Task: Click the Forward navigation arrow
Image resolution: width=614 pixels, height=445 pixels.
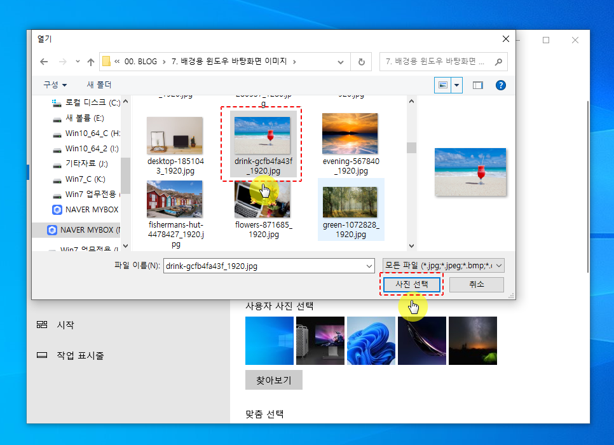Action: 63,62
